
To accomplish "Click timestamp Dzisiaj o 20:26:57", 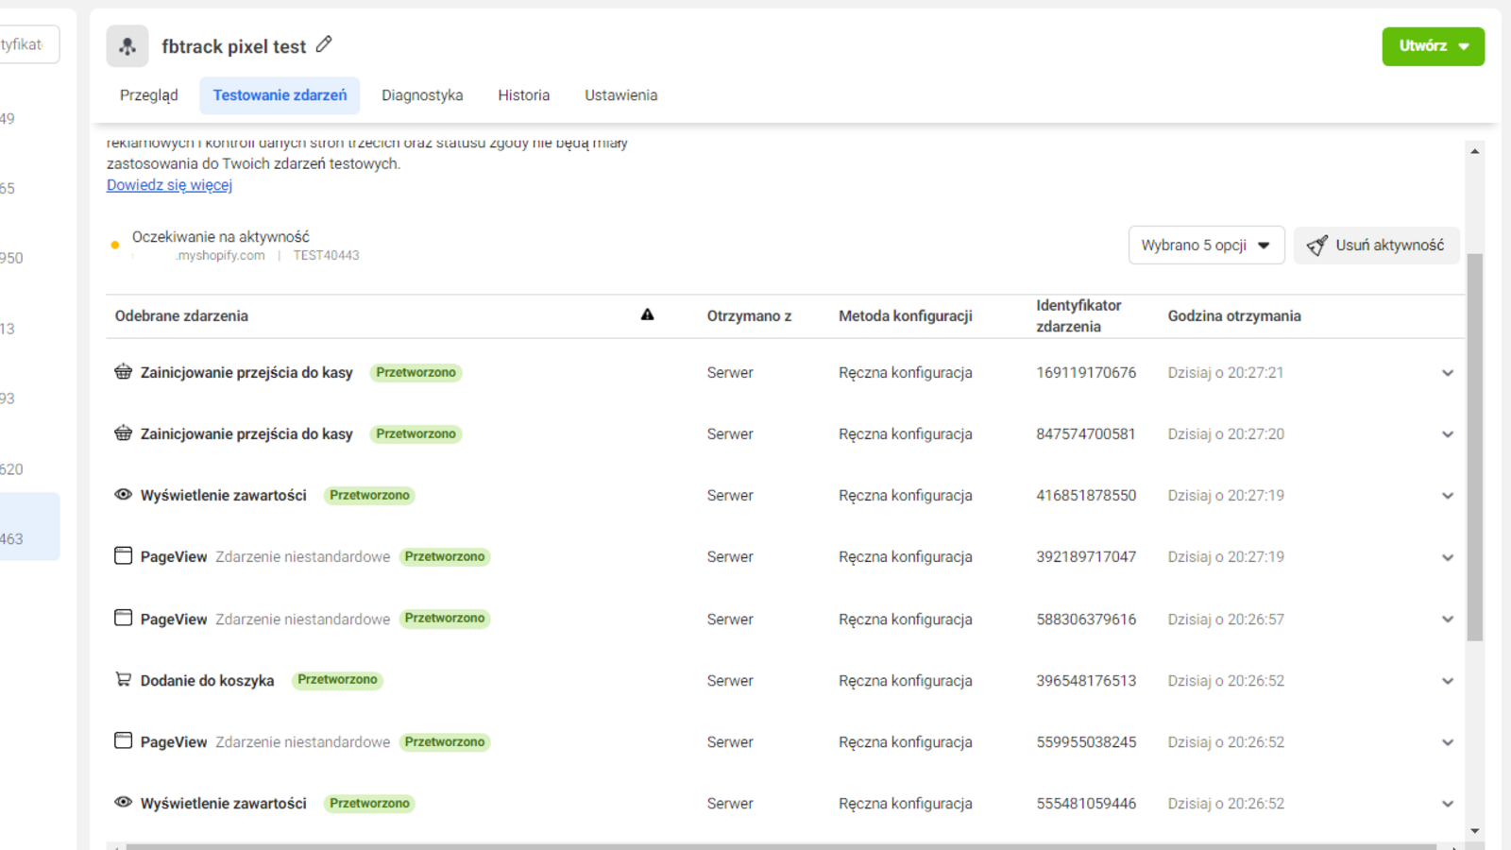I will pyautogui.click(x=1226, y=620).
